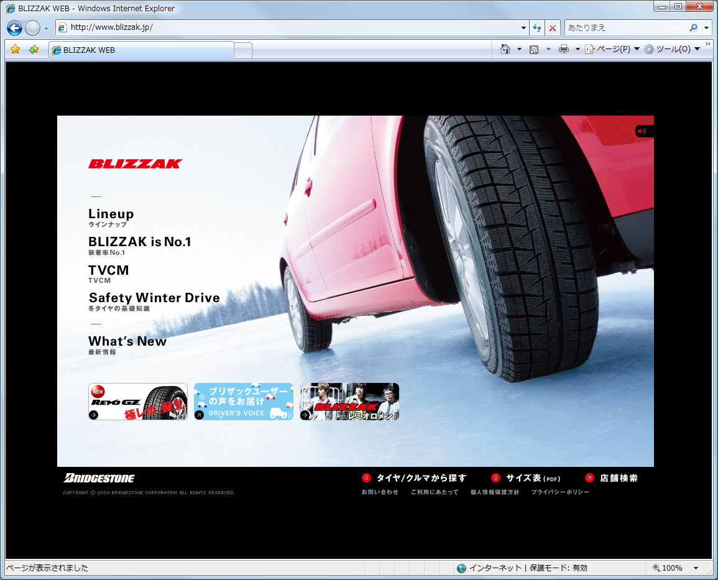
Task: Click the copyright Bridgestone Corporation text
Action: point(149,492)
